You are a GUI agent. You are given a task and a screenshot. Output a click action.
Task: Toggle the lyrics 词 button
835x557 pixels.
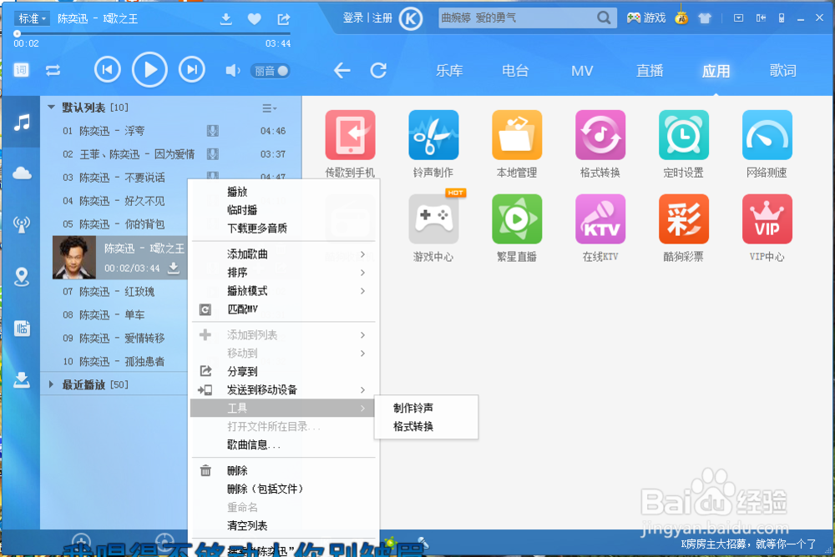(21, 70)
